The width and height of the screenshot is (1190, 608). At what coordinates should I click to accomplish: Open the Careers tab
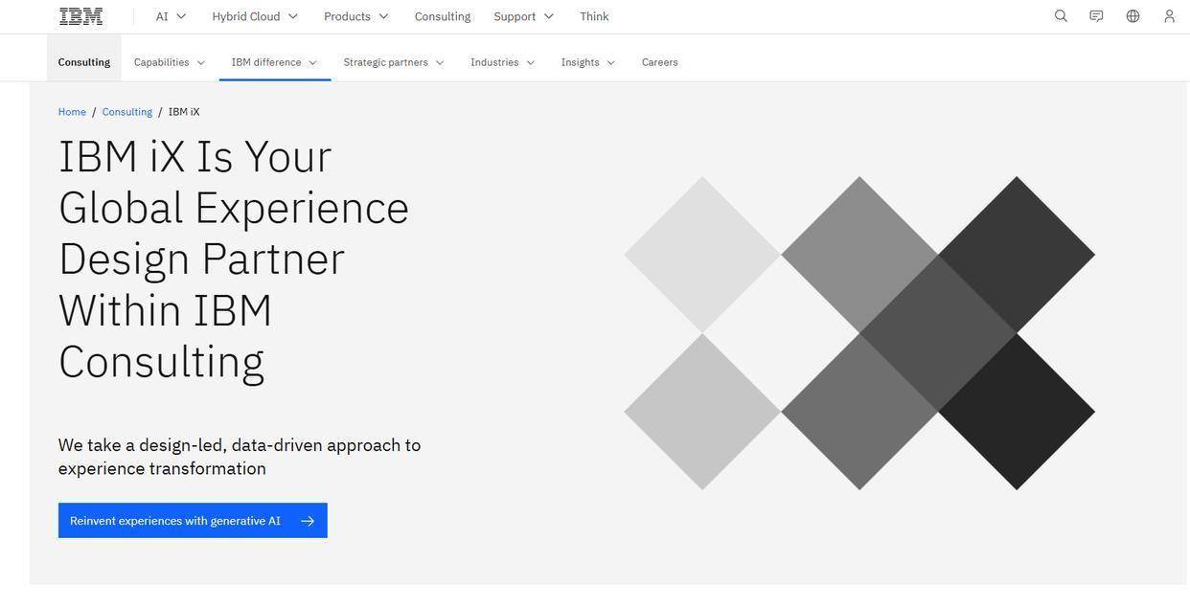tap(660, 62)
